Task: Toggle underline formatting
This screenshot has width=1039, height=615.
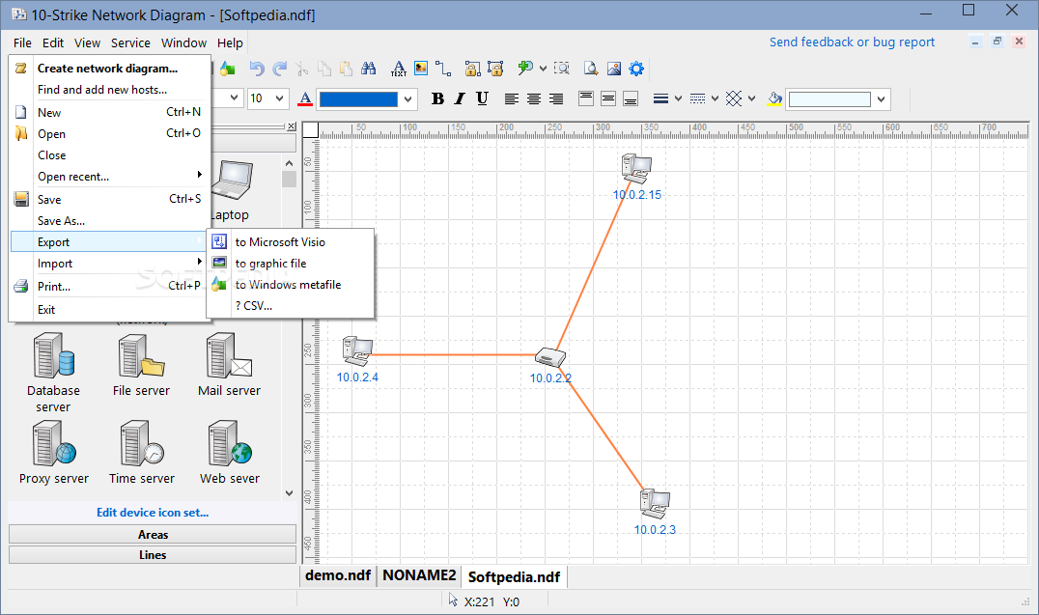Action: click(x=483, y=98)
